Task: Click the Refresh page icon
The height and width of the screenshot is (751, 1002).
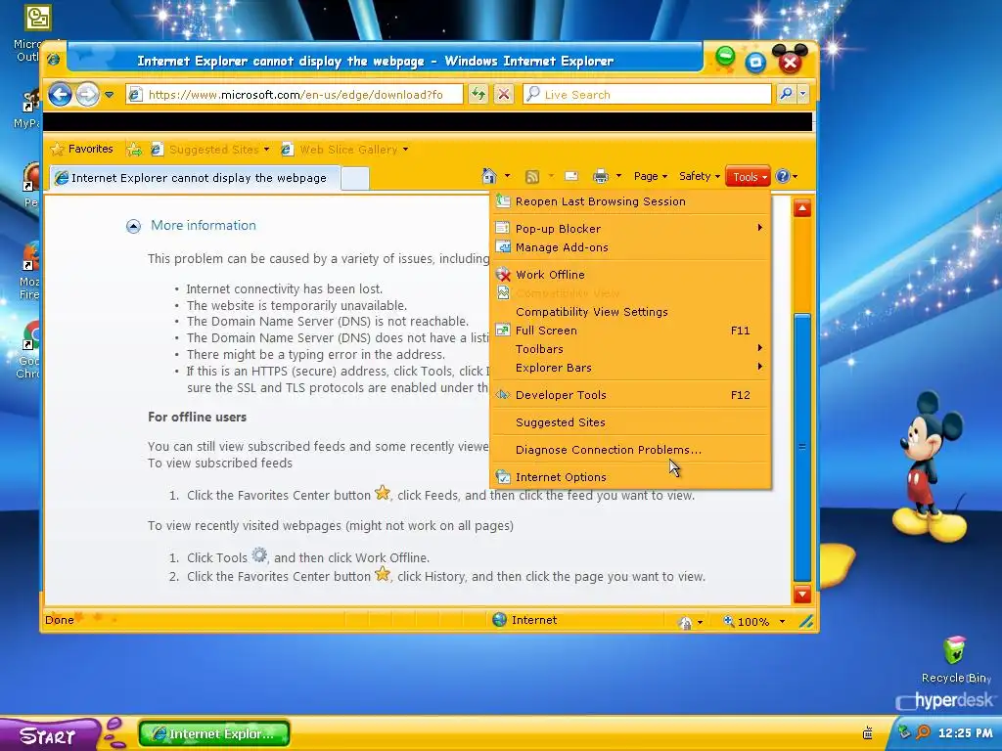Action: 478,95
